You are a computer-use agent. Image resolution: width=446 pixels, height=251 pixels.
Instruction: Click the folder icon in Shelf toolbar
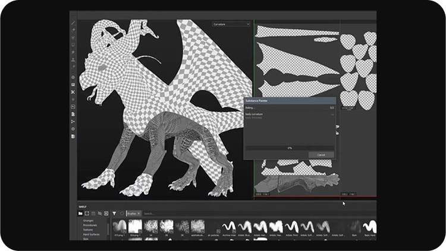(x=80, y=213)
